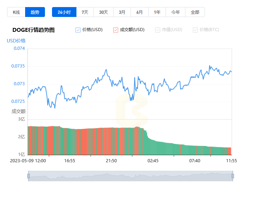276x199 pixels.
Task: Show the 3月 range data
Action: [122, 12]
